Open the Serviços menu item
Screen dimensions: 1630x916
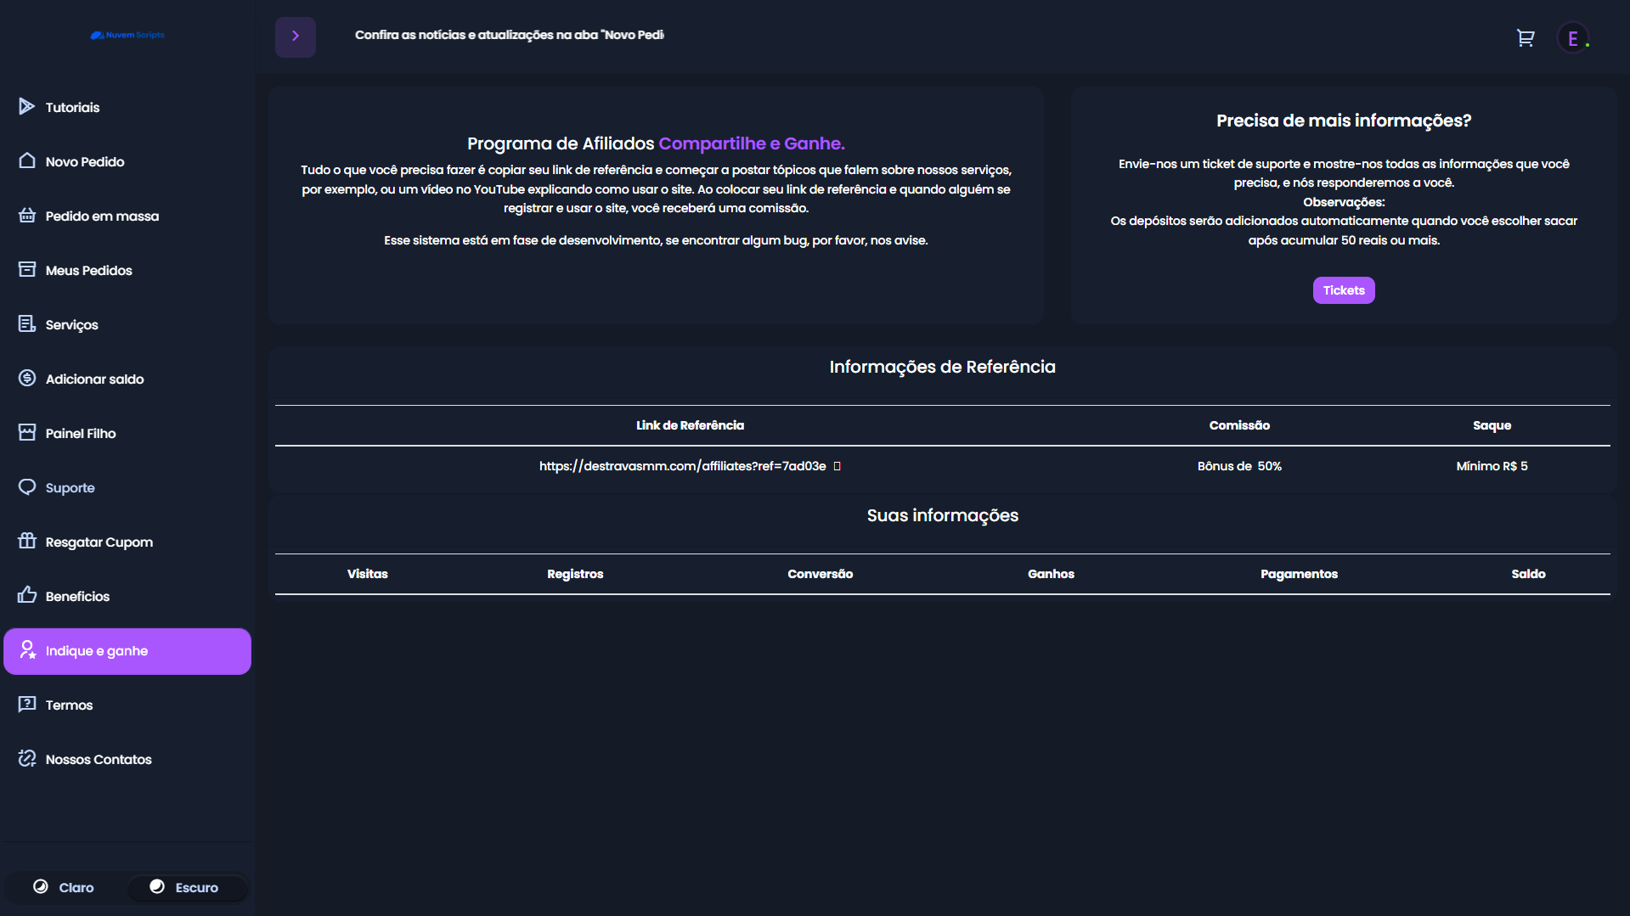tap(71, 324)
